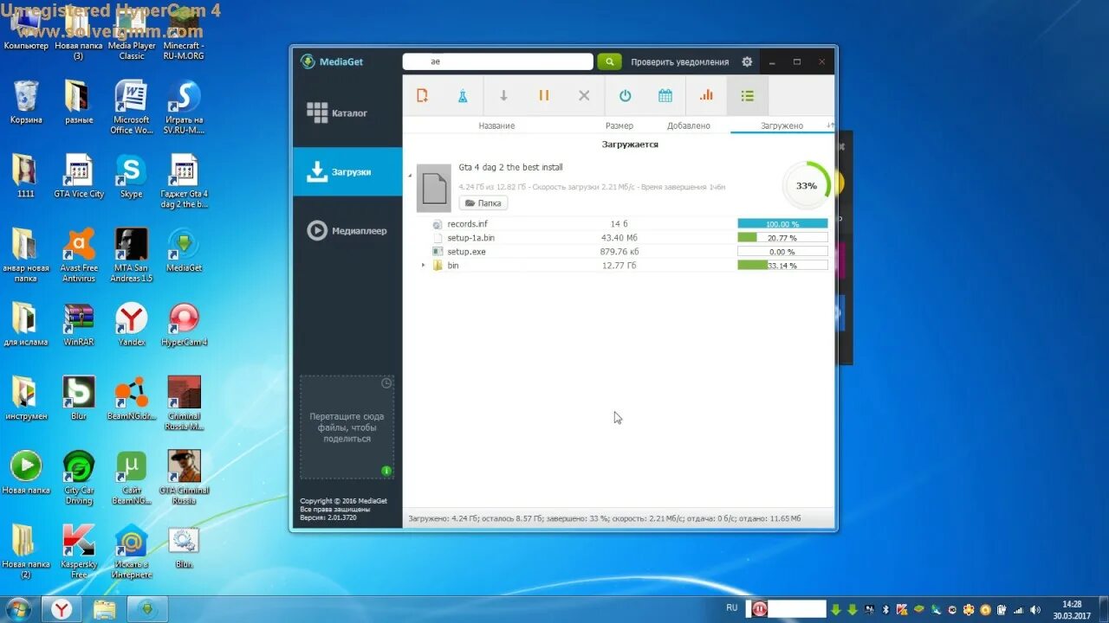Collapse the Gta 4 dag 2 torrent
The width and height of the screenshot is (1109, 623).
411,175
